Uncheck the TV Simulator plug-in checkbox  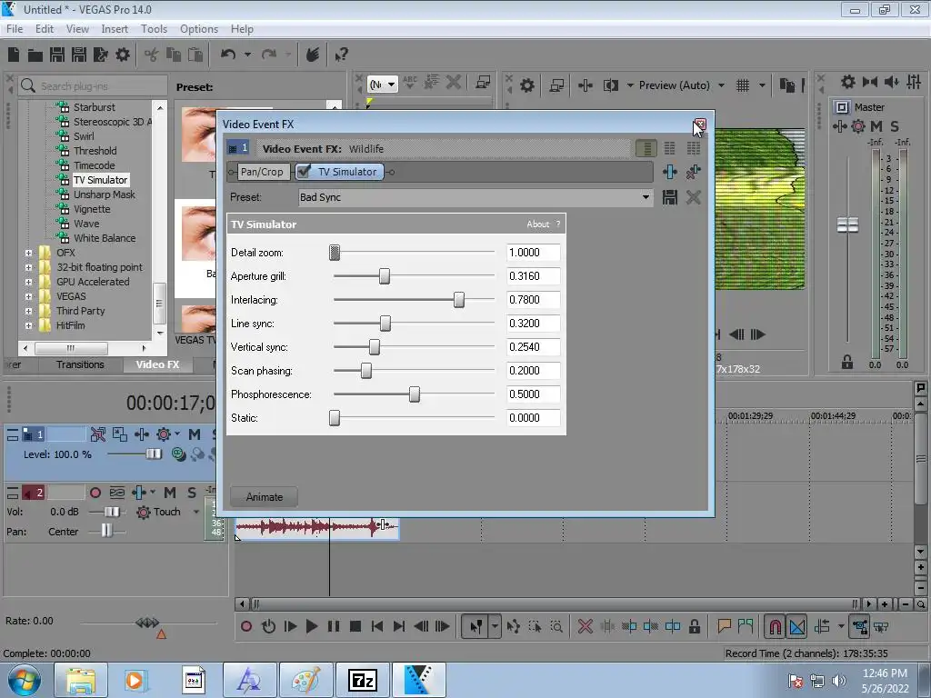304,172
